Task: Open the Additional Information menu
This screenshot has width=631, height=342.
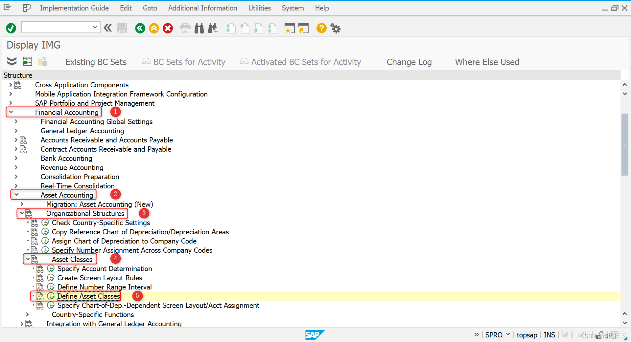Action: point(202,8)
